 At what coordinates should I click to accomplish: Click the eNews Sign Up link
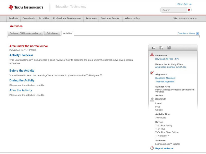[x=184, y=4]
